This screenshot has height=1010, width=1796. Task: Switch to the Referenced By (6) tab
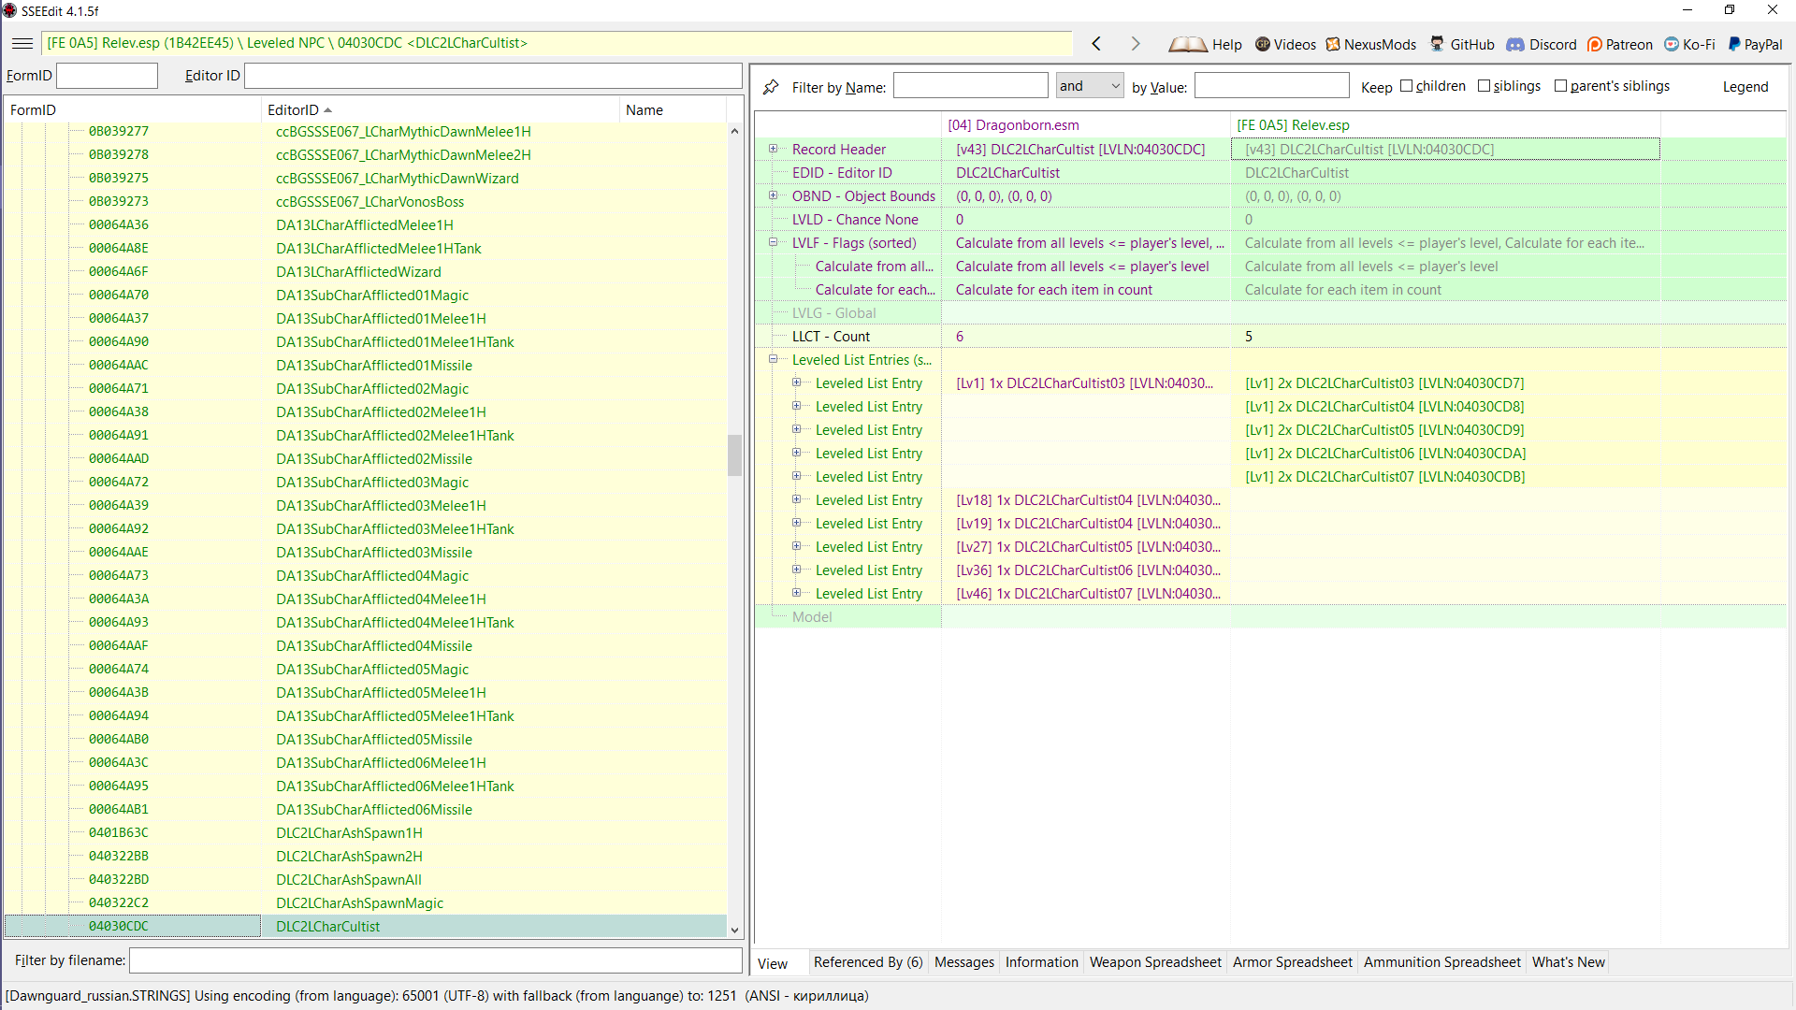pos(868,962)
